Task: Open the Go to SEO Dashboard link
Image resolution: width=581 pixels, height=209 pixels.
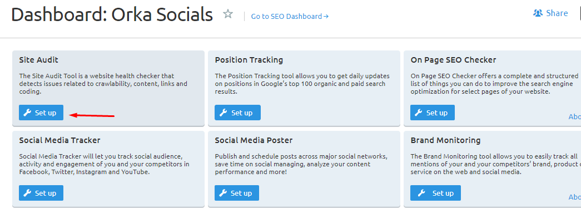Action: point(290,16)
